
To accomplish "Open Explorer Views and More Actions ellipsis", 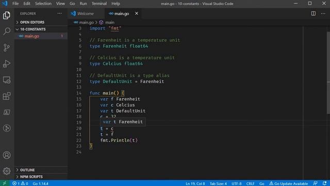I will [x=60, y=13].
